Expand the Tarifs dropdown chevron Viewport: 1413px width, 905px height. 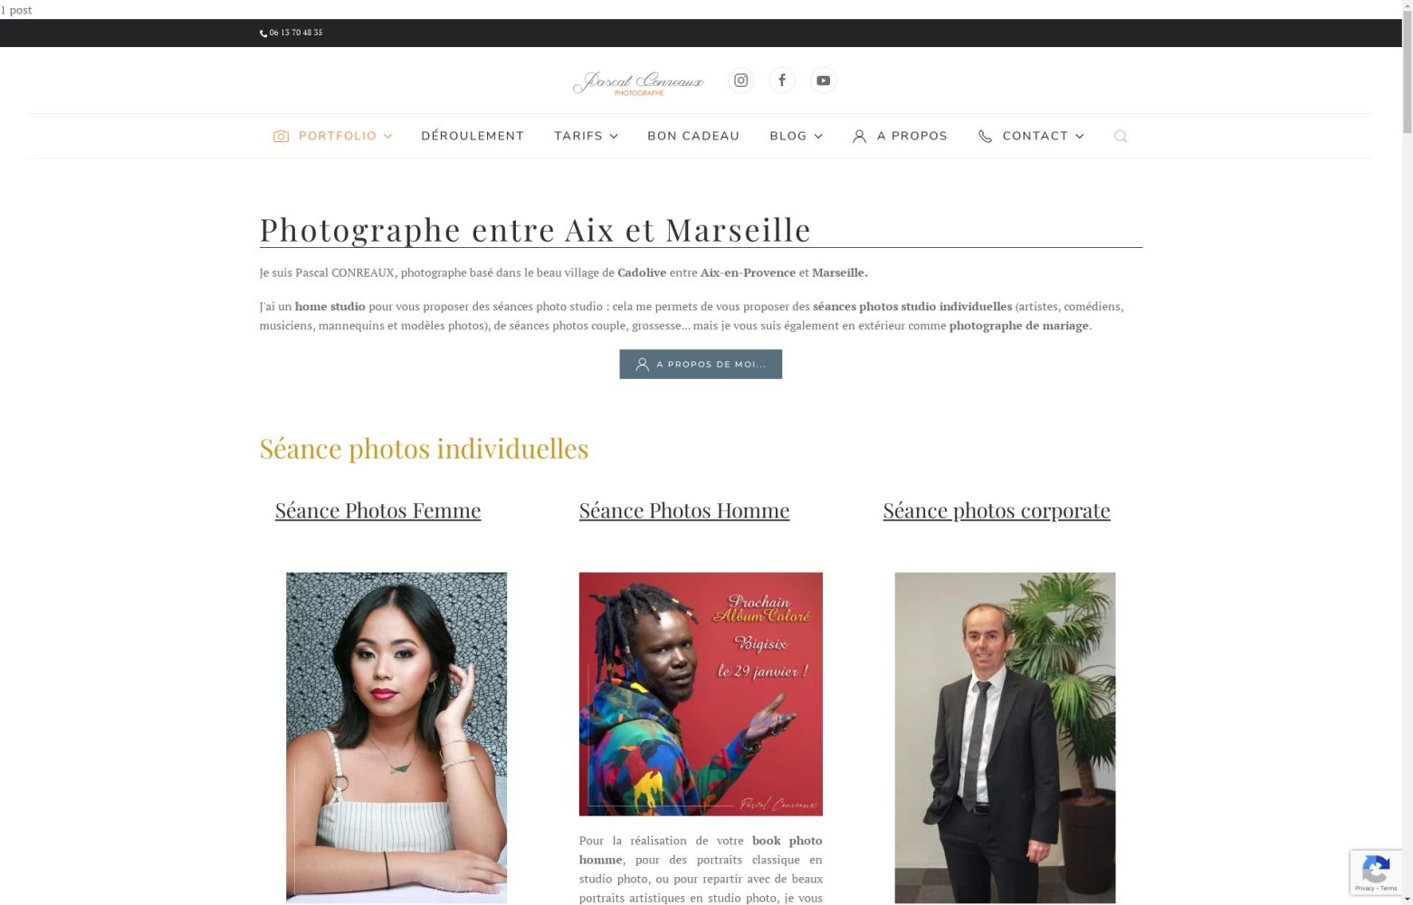pos(614,136)
